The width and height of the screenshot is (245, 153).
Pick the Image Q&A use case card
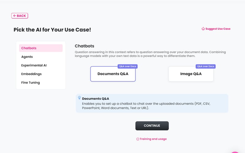click(191, 74)
